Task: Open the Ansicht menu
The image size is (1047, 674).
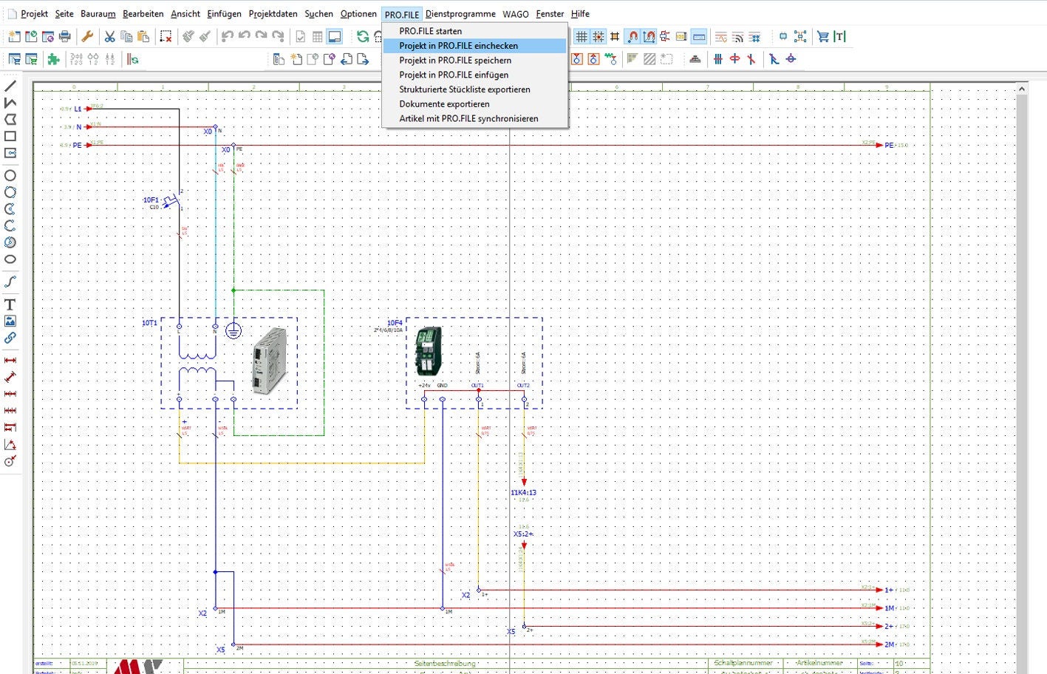Action: click(185, 13)
